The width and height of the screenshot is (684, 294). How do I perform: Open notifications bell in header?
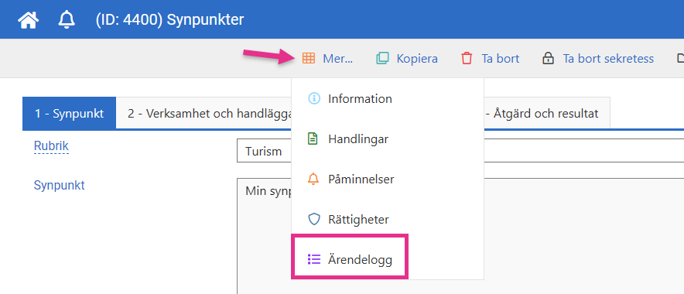(x=67, y=20)
